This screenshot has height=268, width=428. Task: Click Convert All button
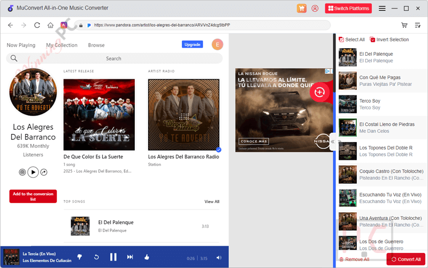pyautogui.click(x=406, y=259)
